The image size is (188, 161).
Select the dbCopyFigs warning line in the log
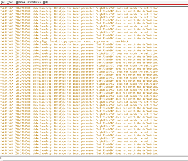coord(65,41)
